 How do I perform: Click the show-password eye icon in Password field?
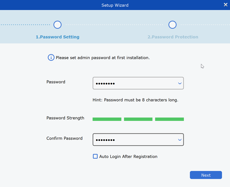(180, 83)
